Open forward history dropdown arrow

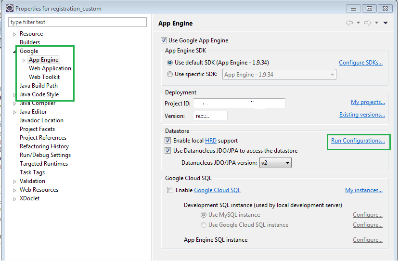point(376,23)
